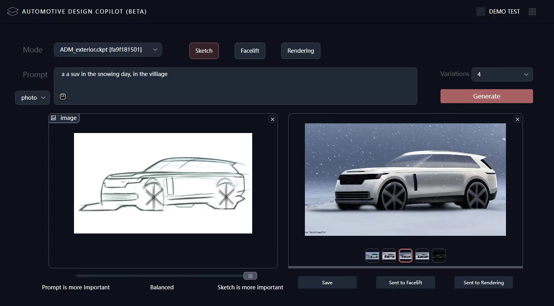554x306 pixels.
Task: Click the image label icon on sketch panel
Action: click(54, 118)
